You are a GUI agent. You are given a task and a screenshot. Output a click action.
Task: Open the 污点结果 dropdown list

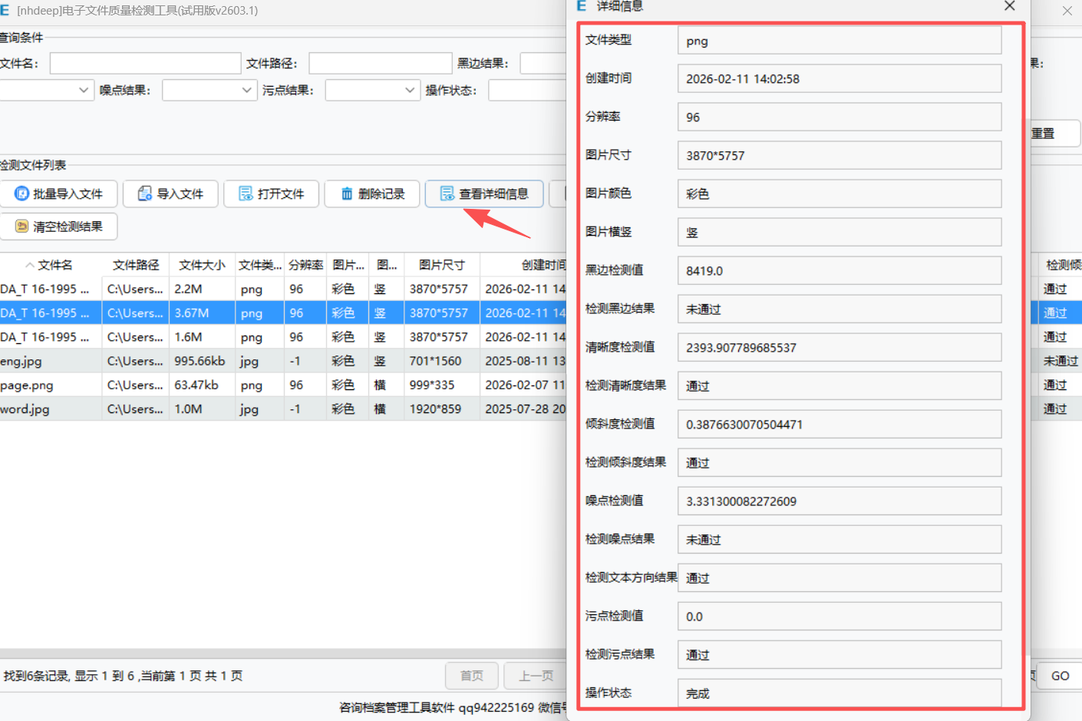[410, 91]
